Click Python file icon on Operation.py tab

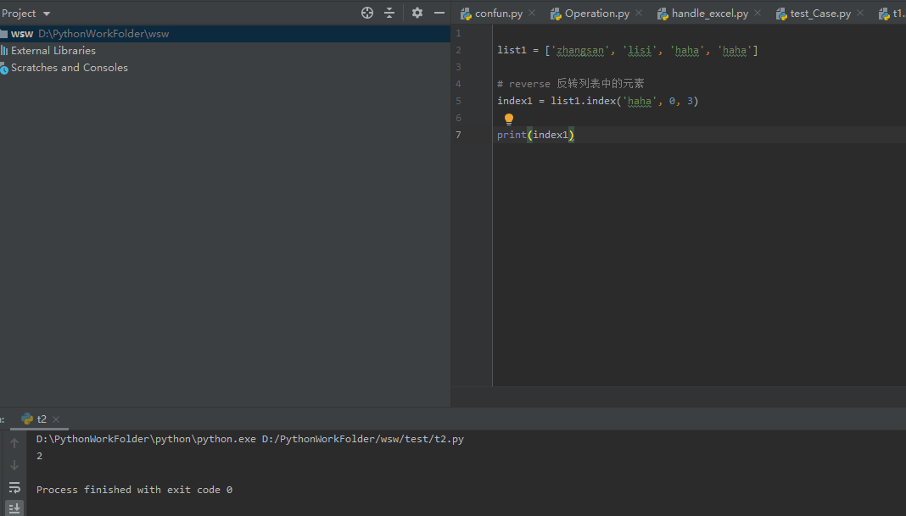556,14
